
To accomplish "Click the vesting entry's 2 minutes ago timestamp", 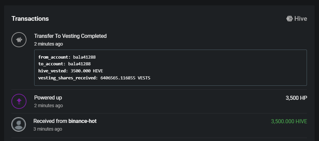I will [x=48, y=44].
